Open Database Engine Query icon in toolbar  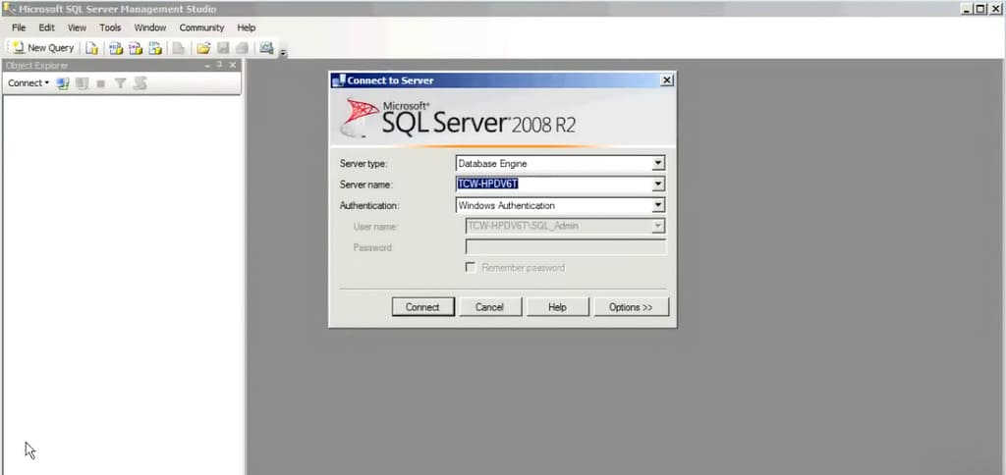[x=92, y=48]
